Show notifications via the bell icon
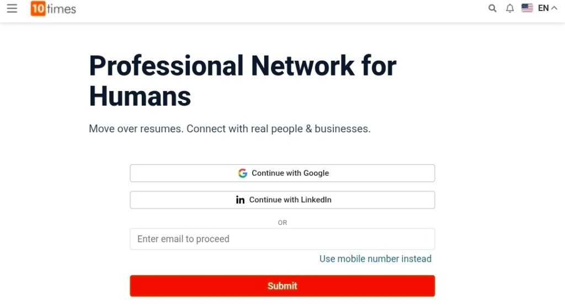 510,8
